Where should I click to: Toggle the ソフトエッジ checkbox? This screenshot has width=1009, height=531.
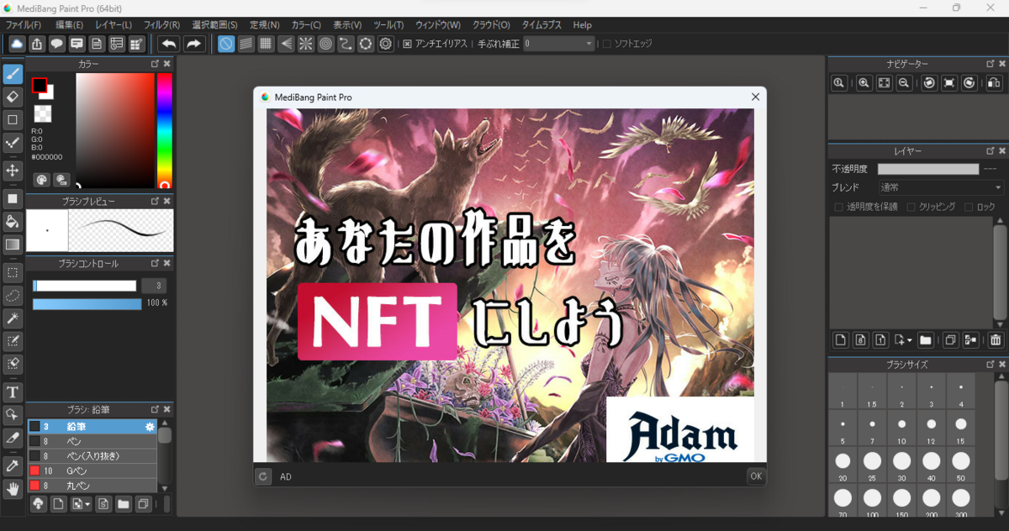click(x=607, y=44)
